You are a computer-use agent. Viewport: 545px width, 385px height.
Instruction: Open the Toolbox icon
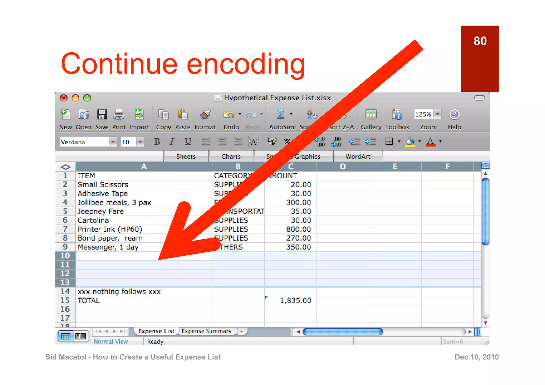397,114
